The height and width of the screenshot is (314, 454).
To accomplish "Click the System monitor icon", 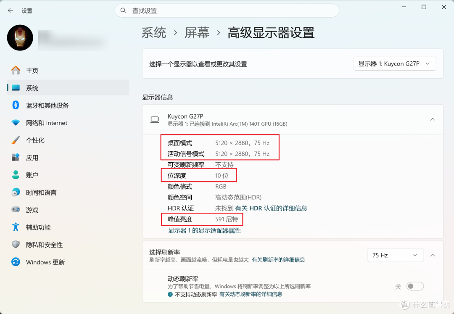I will (x=16, y=88).
